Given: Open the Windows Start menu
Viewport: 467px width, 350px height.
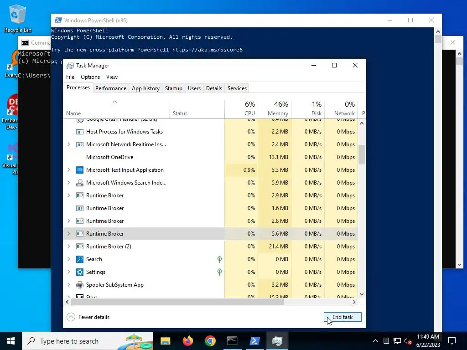Looking at the screenshot, I should [11, 341].
